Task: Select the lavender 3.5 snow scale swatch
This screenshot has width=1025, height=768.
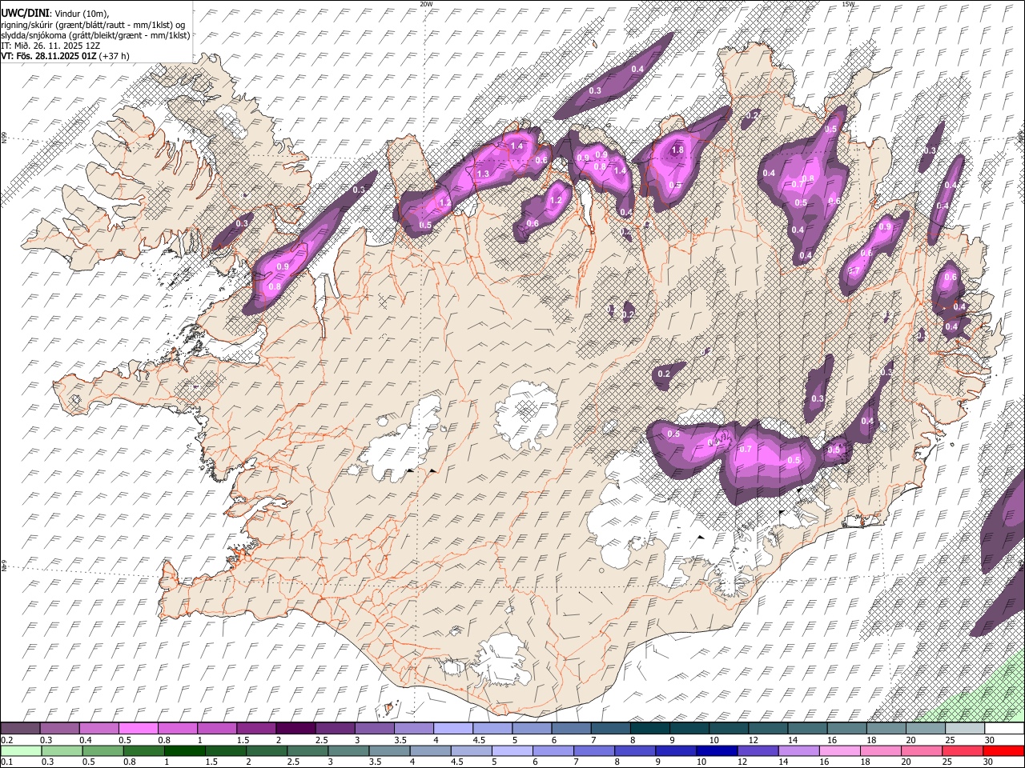Action: [413, 729]
